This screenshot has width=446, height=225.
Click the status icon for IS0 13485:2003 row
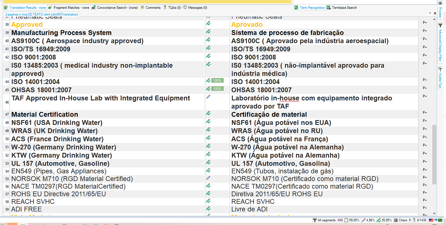tap(208, 64)
